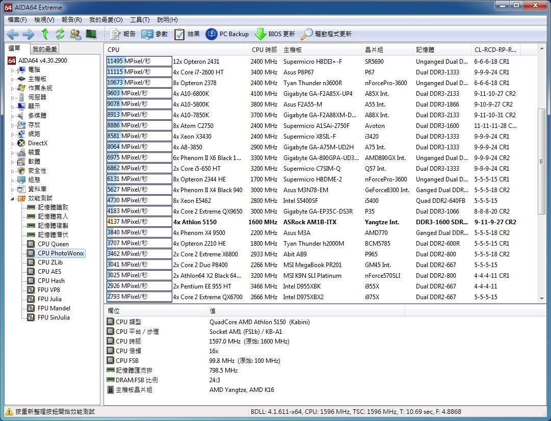Select the CPU 類型 detail row

pos(208,322)
